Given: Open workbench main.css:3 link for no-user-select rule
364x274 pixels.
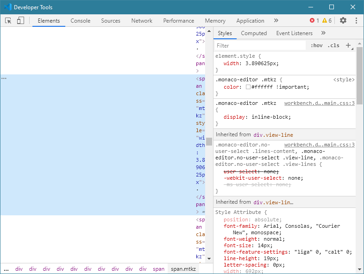Looking at the screenshot, I should pyautogui.click(x=320, y=145).
